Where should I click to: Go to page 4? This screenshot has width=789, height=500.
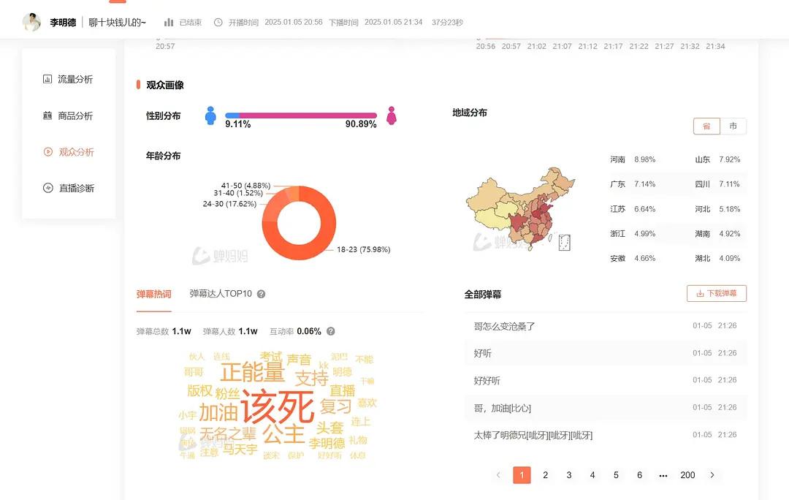point(592,475)
